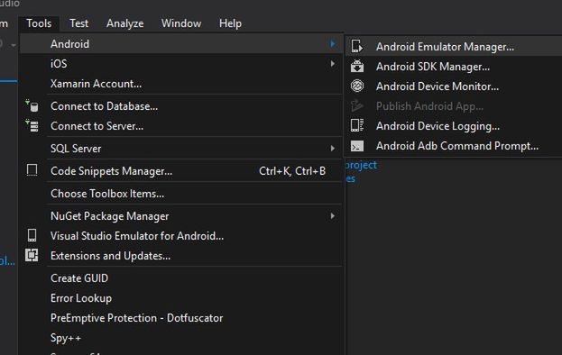Click the Android Emulator Manager icon
The width and height of the screenshot is (562, 355).
coord(357,47)
